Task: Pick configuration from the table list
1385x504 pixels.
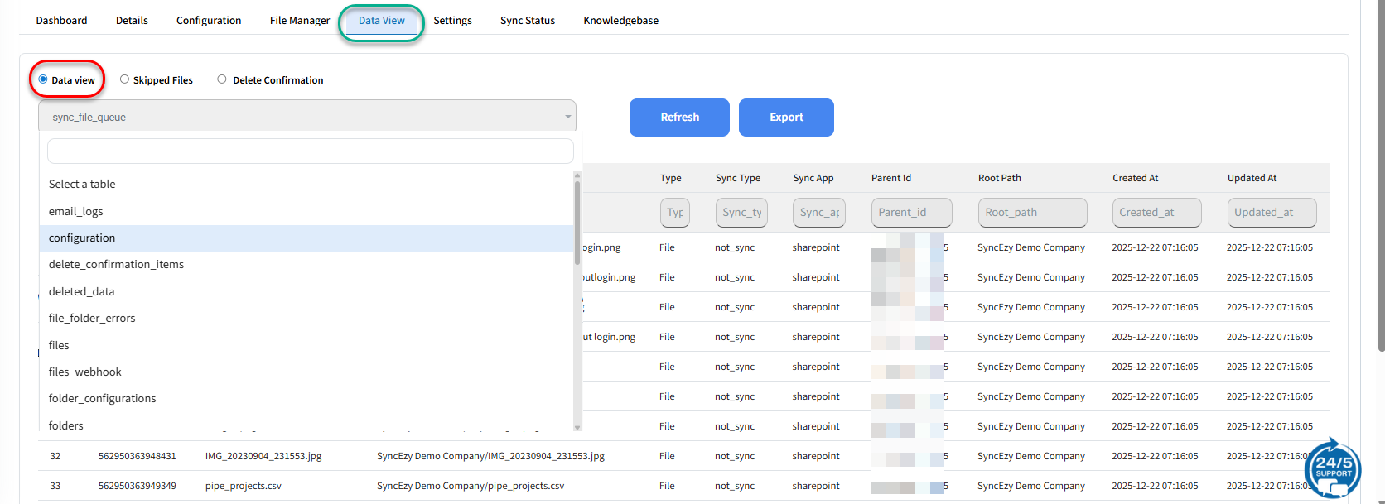Action: click(x=82, y=238)
